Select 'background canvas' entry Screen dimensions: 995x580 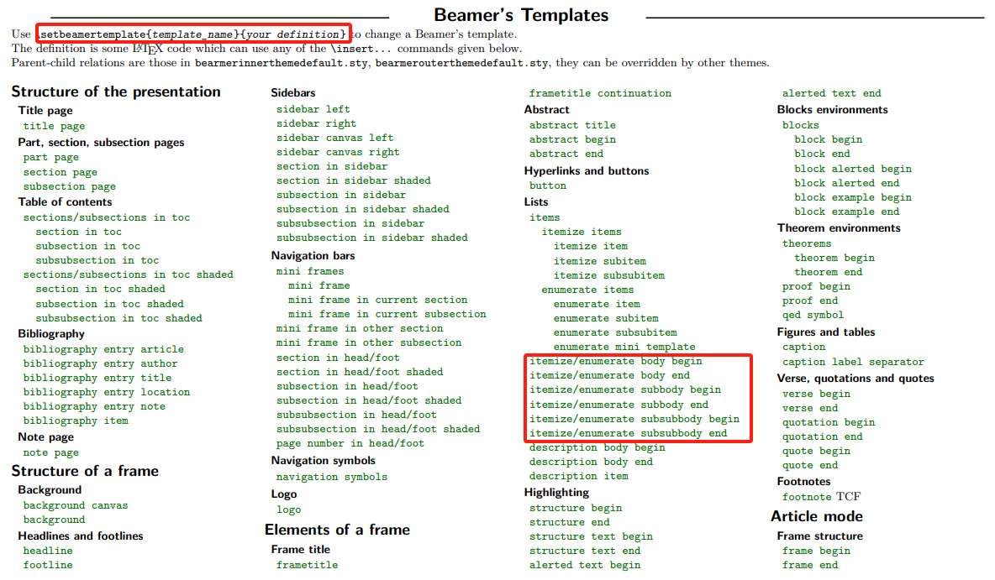(x=76, y=505)
